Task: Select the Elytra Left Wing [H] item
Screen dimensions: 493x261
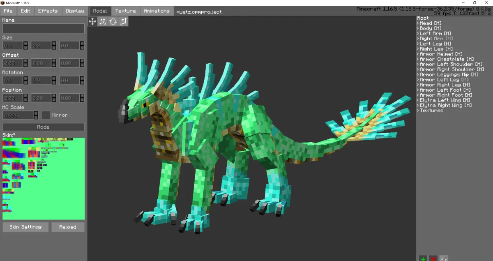Action: point(445,100)
